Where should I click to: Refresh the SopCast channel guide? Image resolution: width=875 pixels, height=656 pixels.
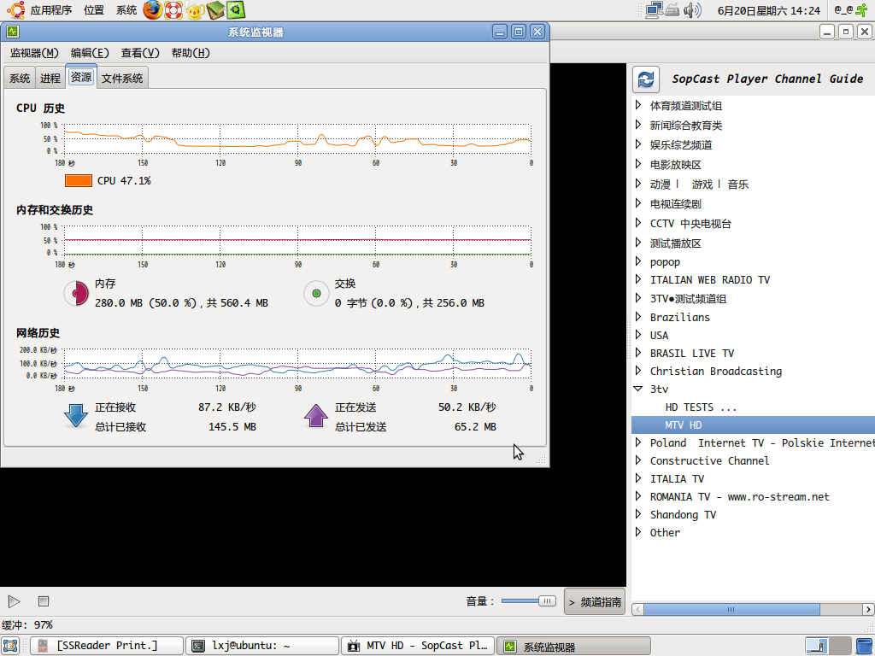(646, 79)
